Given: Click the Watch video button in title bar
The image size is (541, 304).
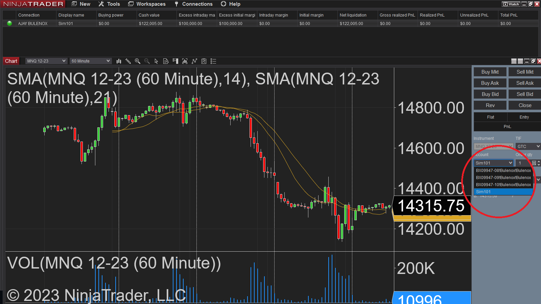Looking at the screenshot, I should 511,4.
